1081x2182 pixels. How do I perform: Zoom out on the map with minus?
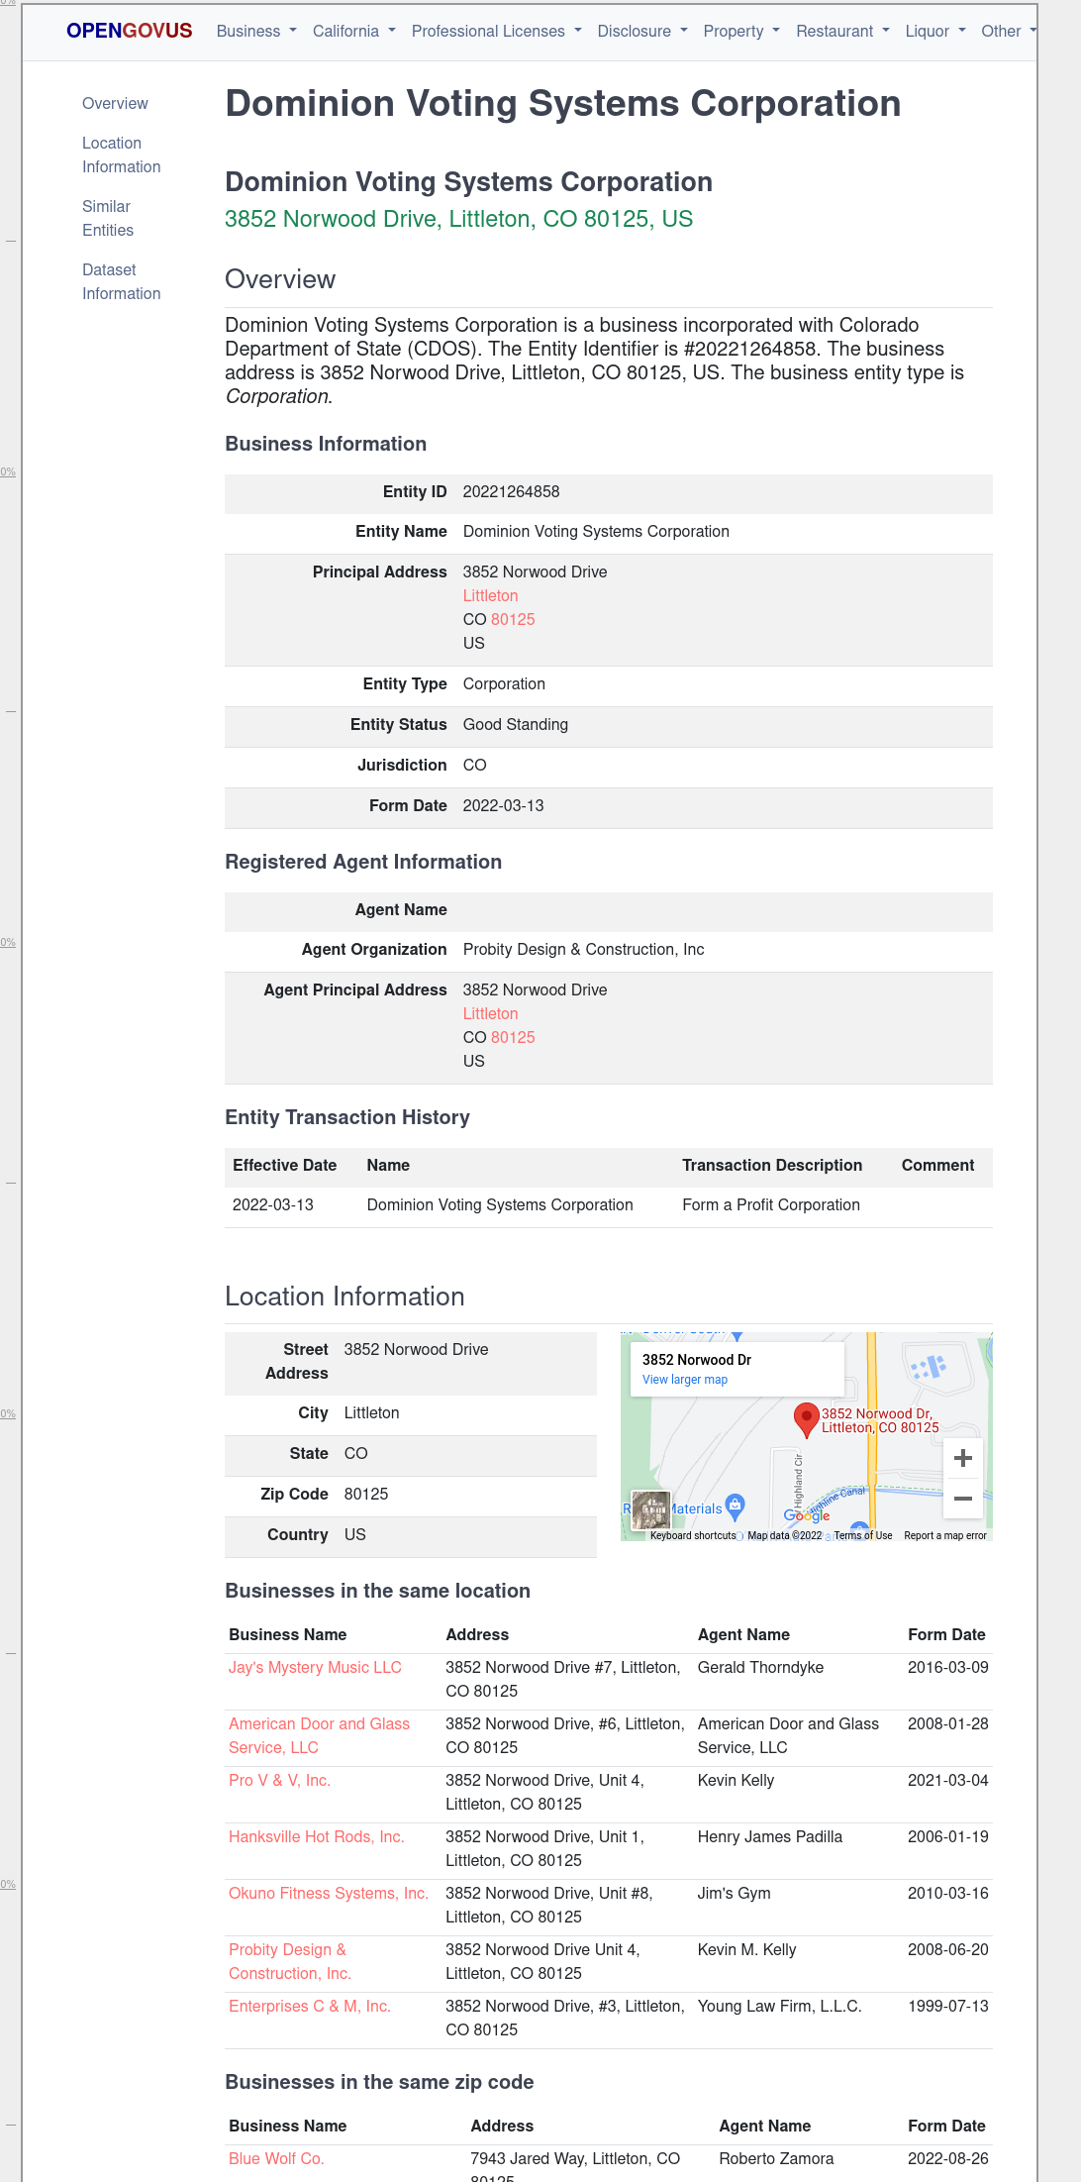962,1499
